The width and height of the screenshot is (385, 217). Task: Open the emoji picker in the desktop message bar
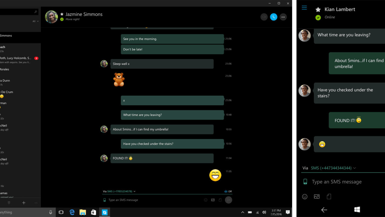click(x=206, y=200)
